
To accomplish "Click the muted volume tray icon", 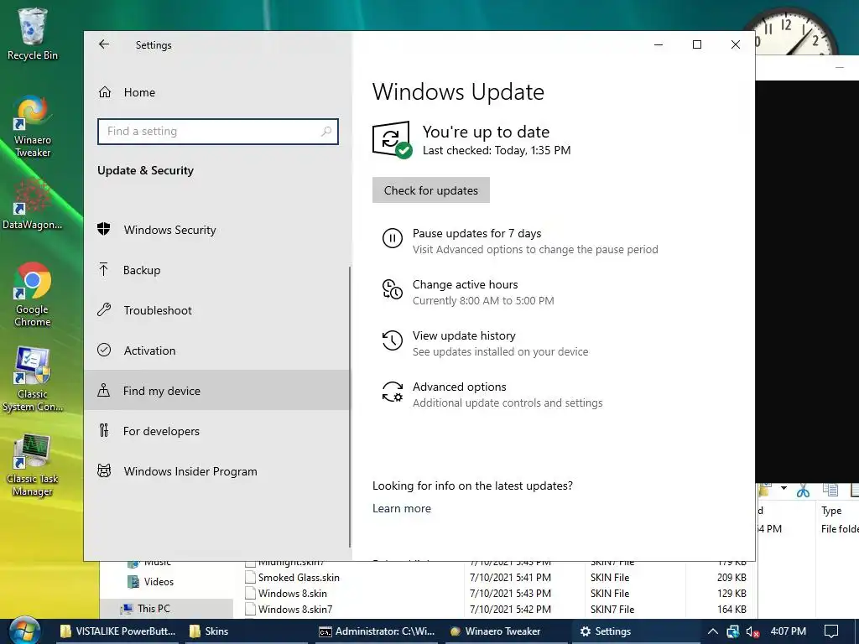I will point(752,631).
